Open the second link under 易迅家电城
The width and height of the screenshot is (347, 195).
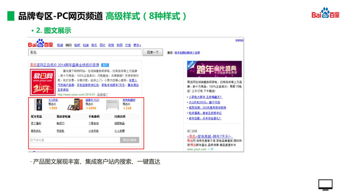tap(60, 131)
